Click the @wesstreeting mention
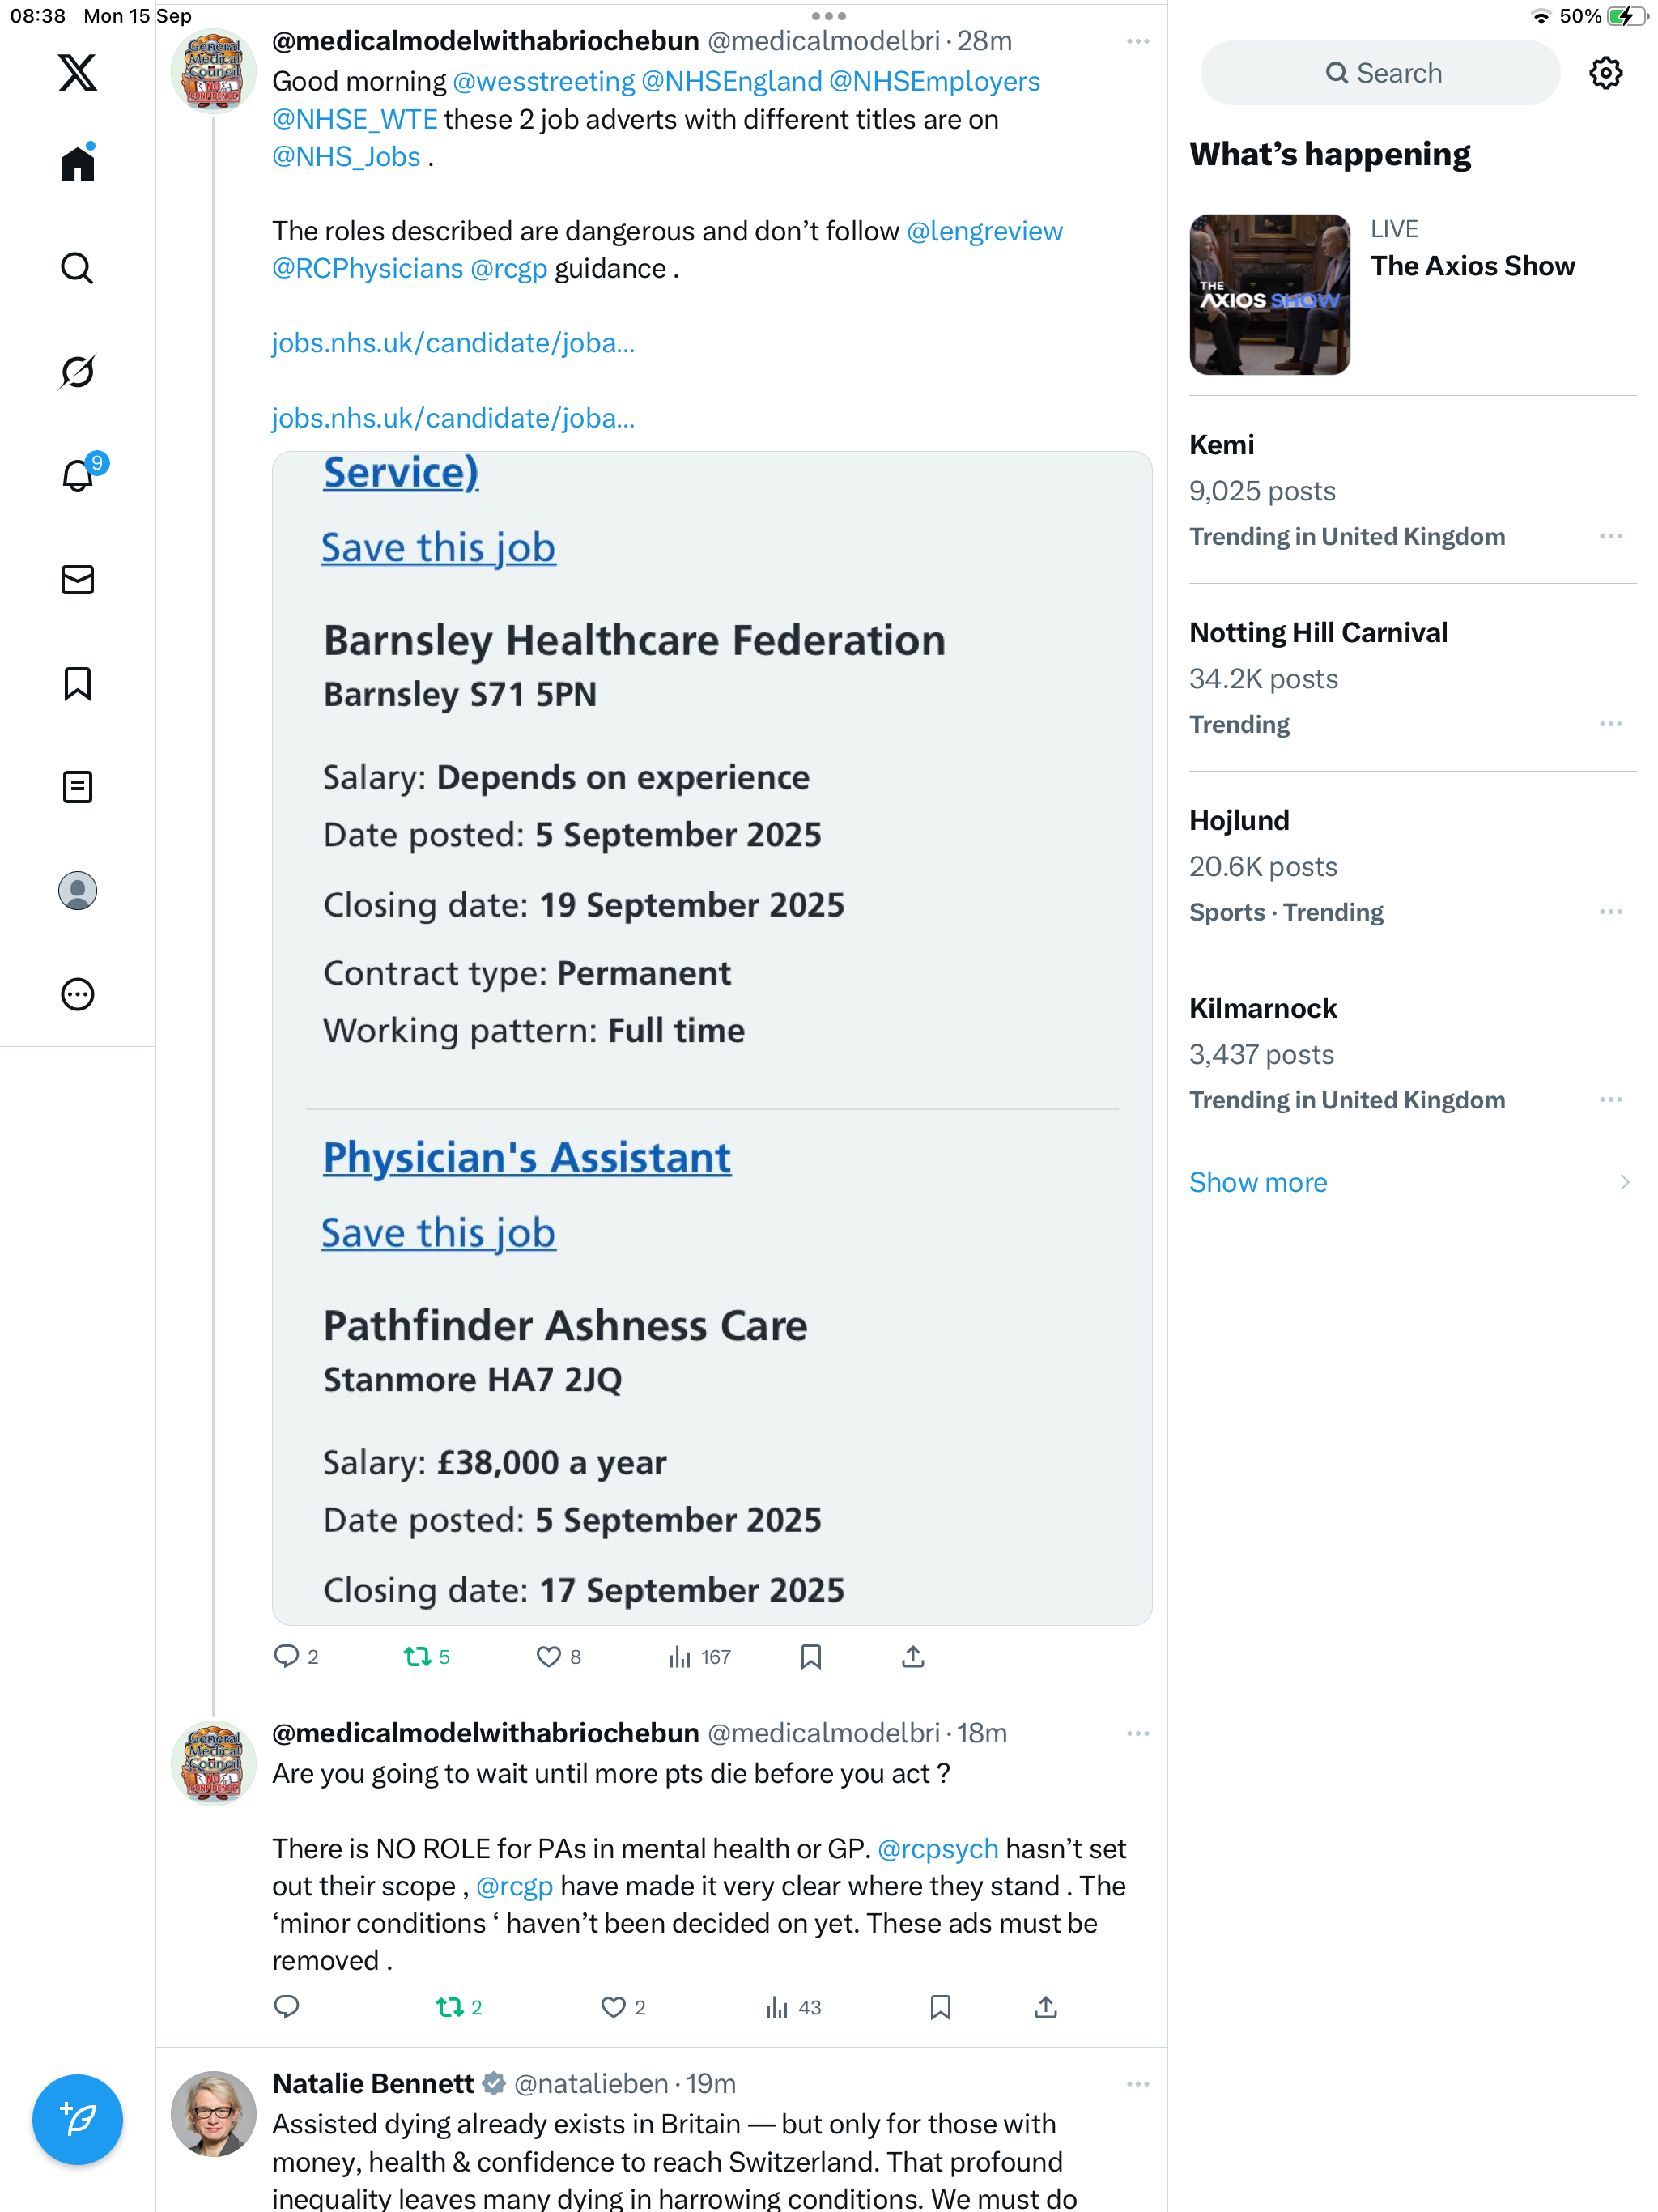Screen dimensions: 1658x2212 543,81
